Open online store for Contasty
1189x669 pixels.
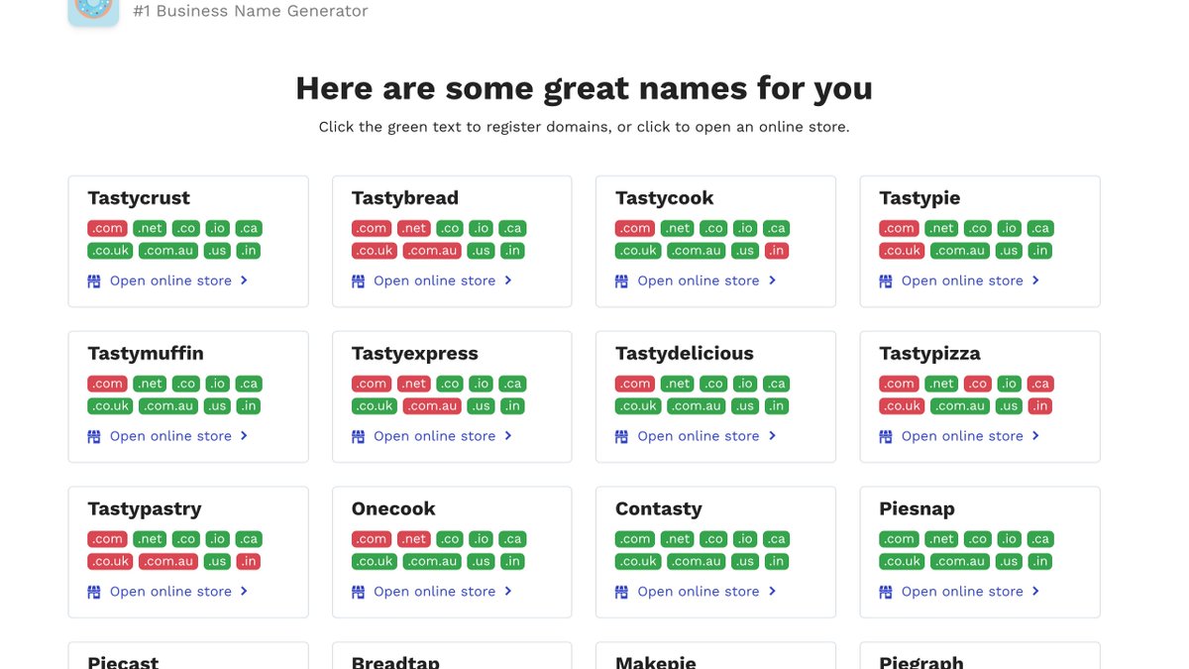tap(696, 592)
